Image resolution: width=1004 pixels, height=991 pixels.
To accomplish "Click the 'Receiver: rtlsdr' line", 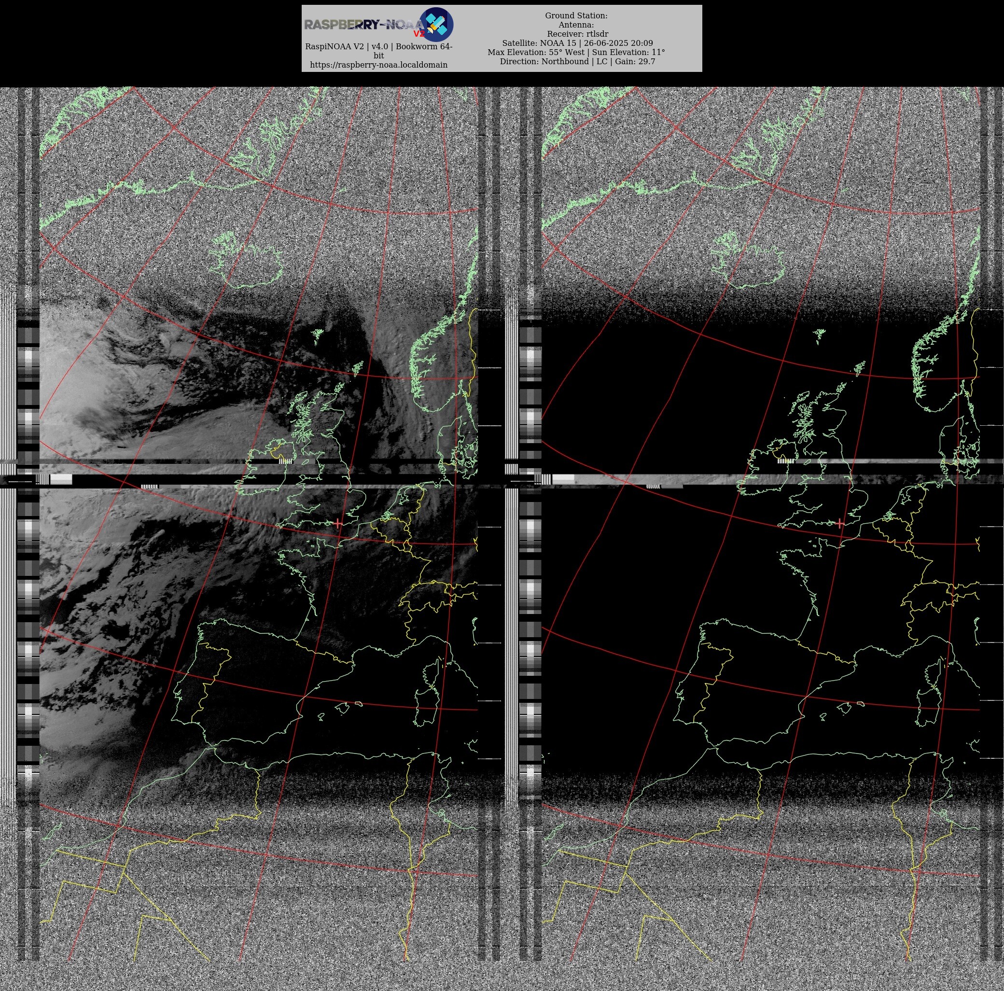I will pyautogui.click(x=577, y=34).
